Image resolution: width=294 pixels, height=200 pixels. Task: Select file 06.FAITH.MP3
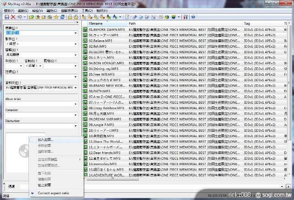[x=99, y=91]
